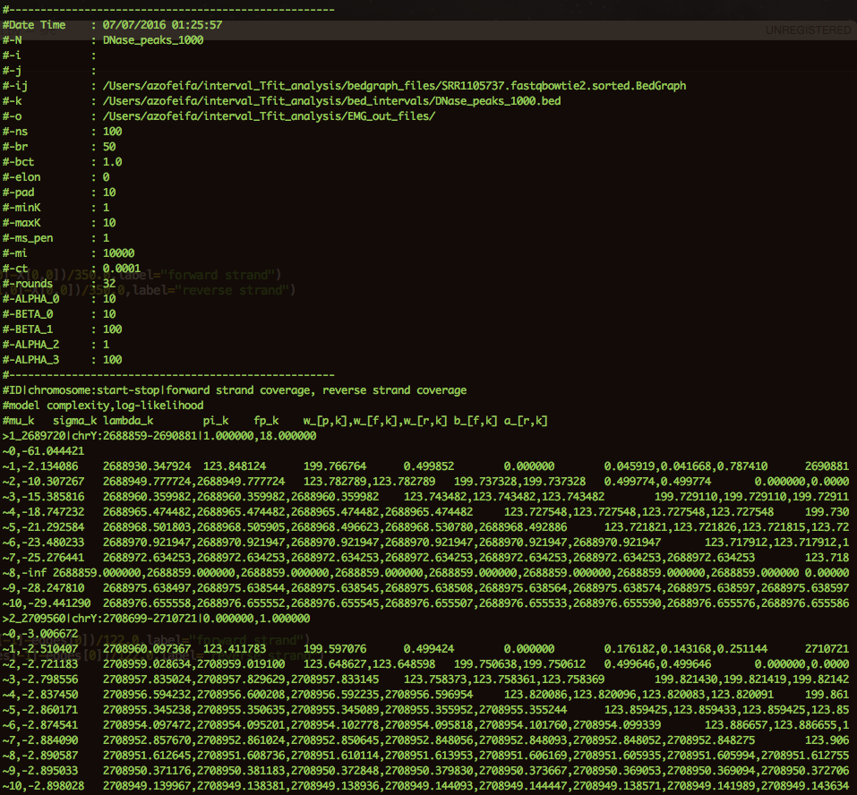Click the ~7,-25.276441 model line
Image resolution: width=857 pixels, height=795 pixels.
(425, 558)
